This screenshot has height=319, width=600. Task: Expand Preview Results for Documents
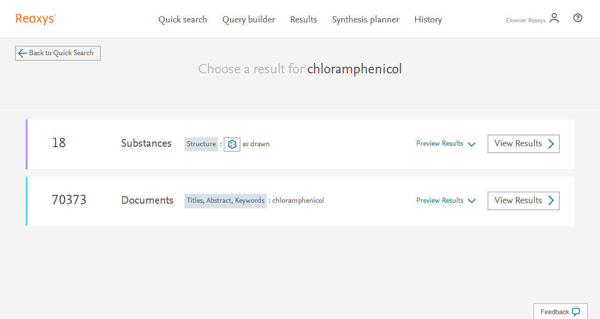(445, 201)
